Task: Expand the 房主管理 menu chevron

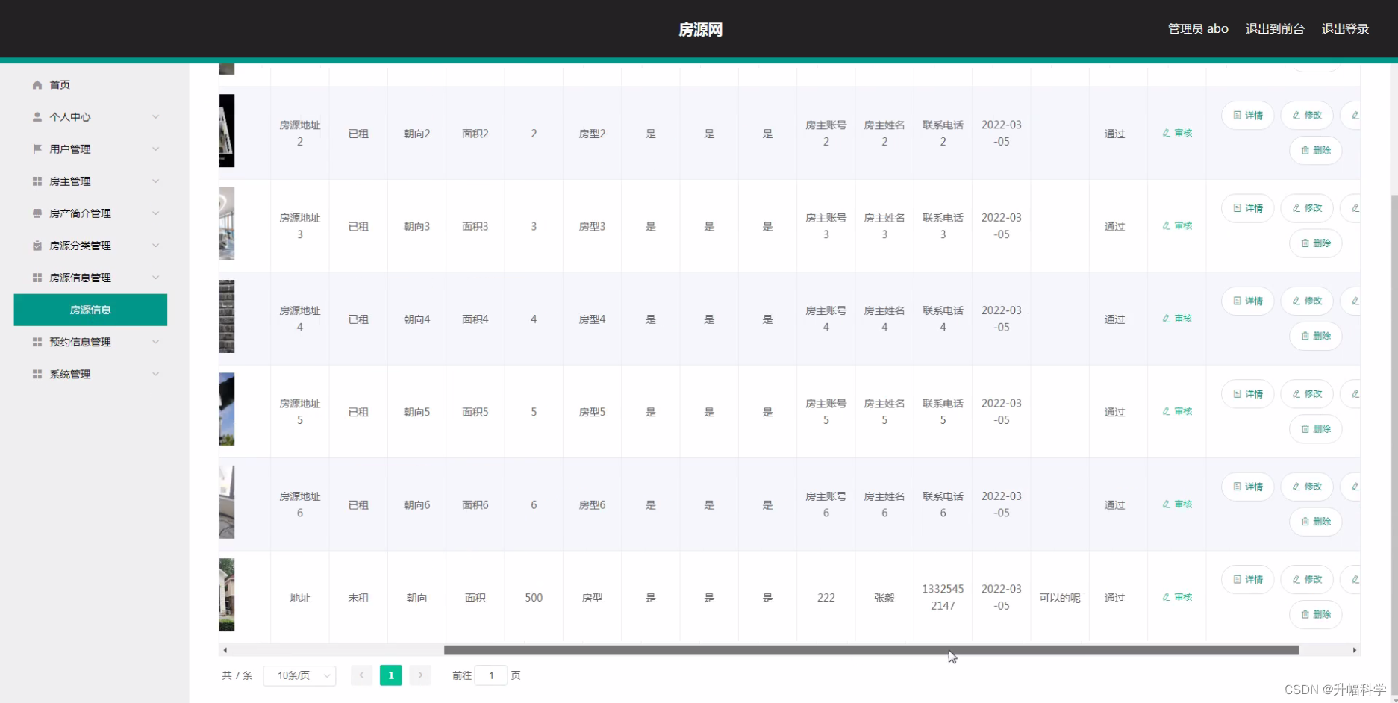Action: [155, 181]
